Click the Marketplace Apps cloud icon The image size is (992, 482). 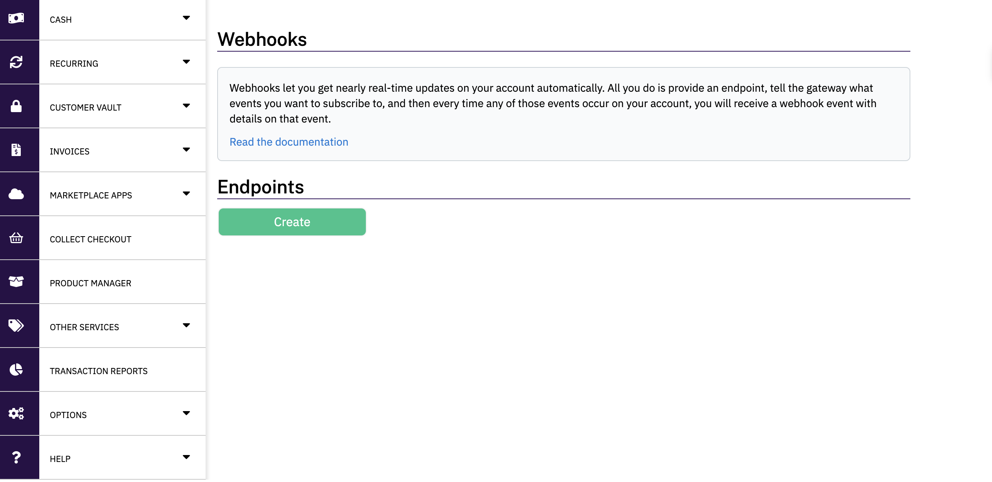(16, 194)
